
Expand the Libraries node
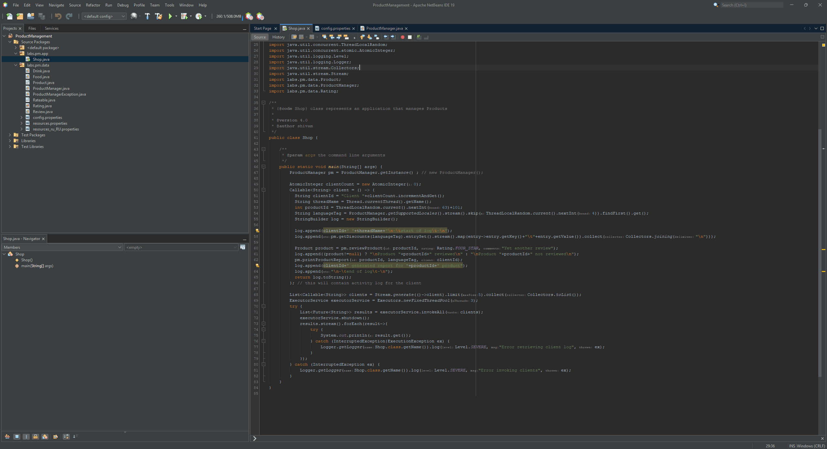(x=10, y=141)
